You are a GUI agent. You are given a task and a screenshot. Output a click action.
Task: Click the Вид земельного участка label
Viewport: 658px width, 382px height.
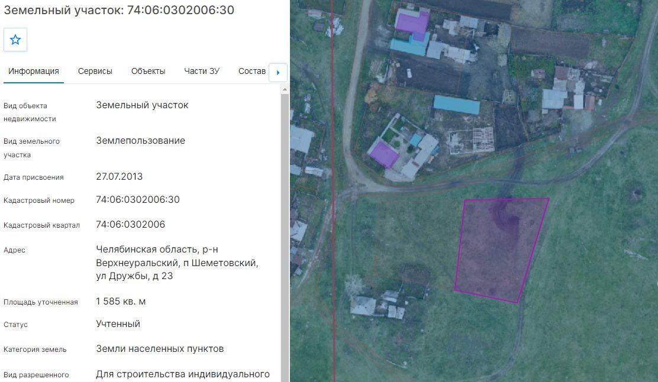tap(31, 148)
